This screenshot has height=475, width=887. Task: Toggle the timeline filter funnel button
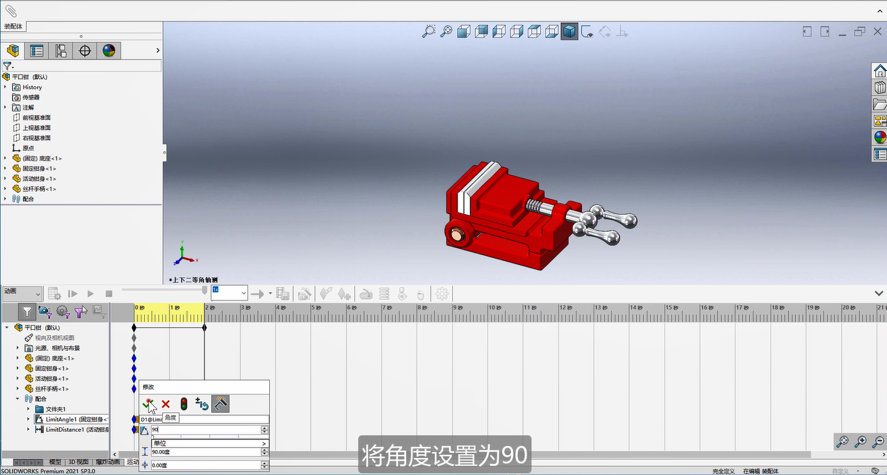click(26, 312)
